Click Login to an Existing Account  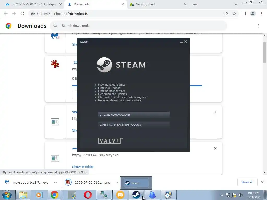(134, 124)
